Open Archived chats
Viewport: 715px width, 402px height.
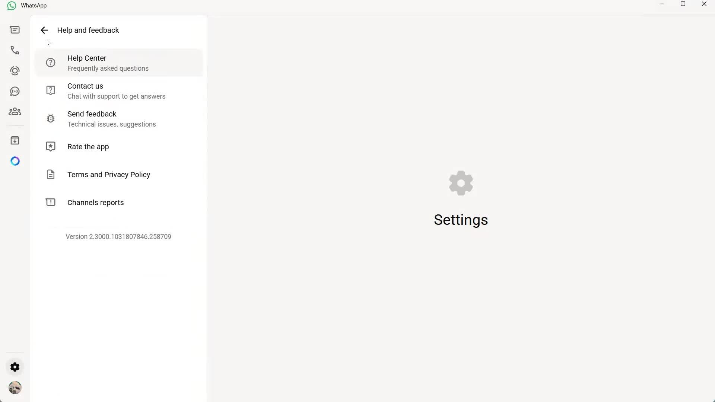15,140
